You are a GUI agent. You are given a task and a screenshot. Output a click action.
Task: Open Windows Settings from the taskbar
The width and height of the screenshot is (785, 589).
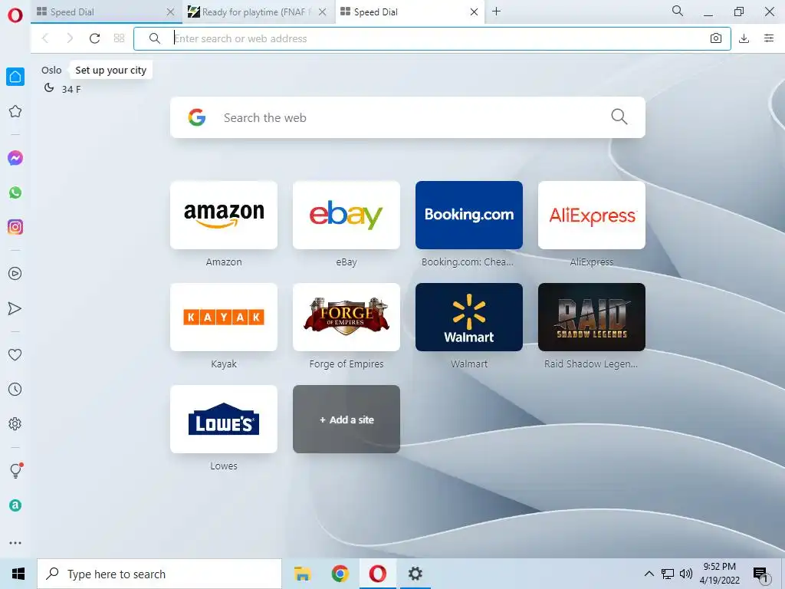click(x=415, y=574)
